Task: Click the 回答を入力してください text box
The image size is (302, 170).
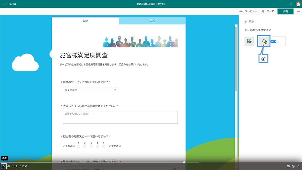Action: coord(120,117)
